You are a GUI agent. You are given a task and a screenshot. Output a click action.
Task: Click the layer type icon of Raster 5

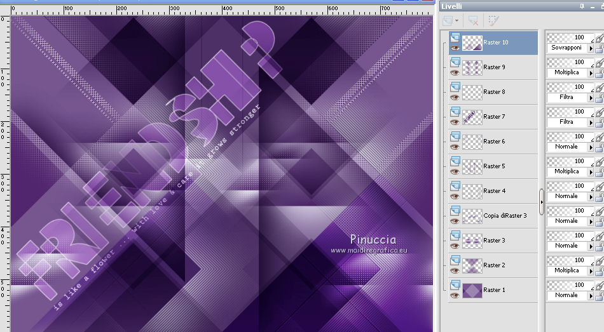pyautogui.click(x=455, y=161)
